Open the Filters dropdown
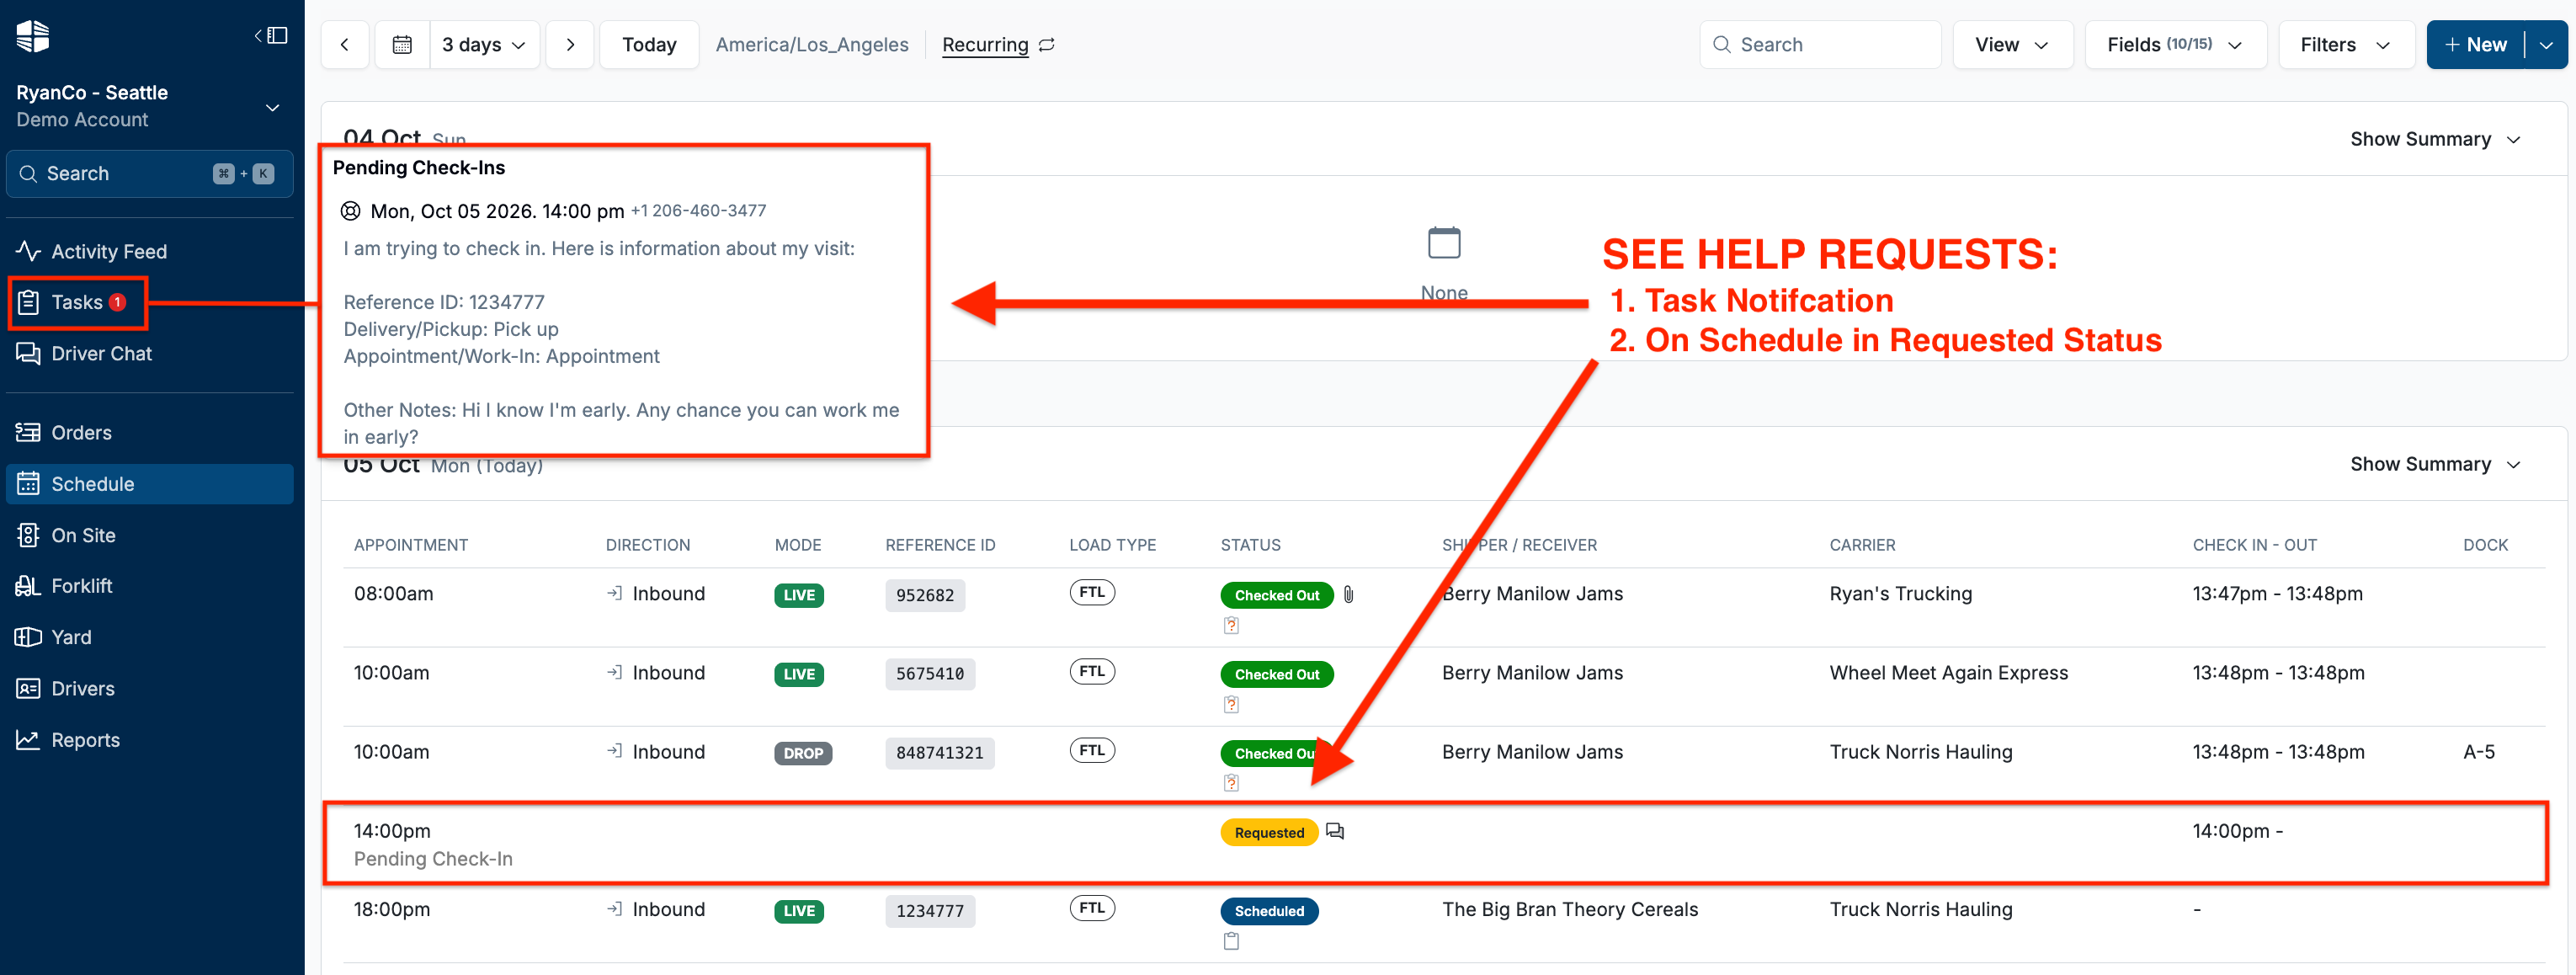 pyautogui.click(x=2346, y=45)
